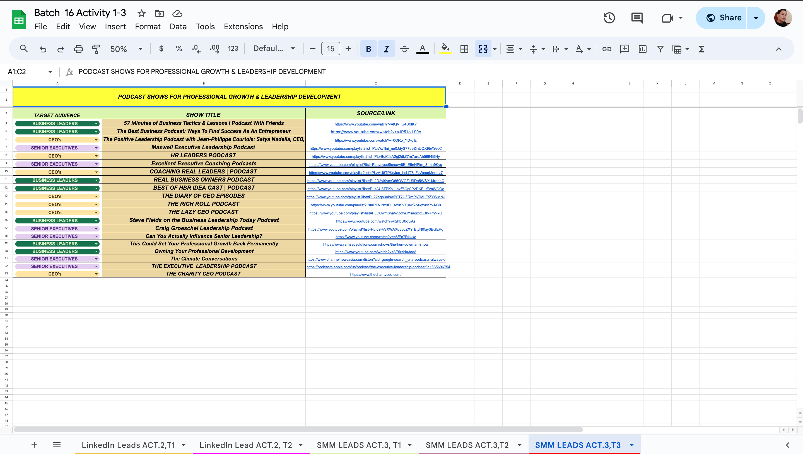Open the Extensions menu

coord(243,26)
